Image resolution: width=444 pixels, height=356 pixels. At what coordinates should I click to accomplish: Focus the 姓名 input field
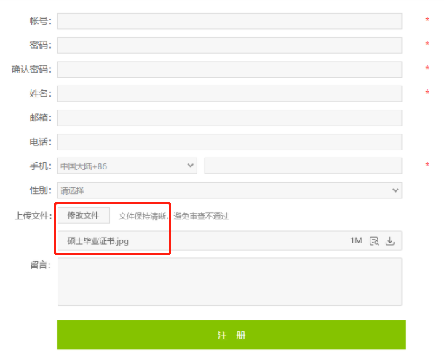pos(229,94)
